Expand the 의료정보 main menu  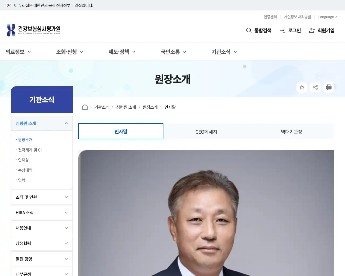click(x=18, y=52)
